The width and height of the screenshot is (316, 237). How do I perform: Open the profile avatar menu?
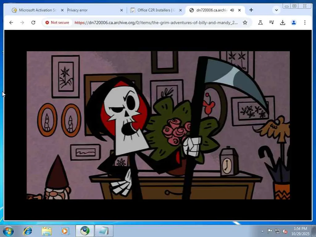[294, 23]
